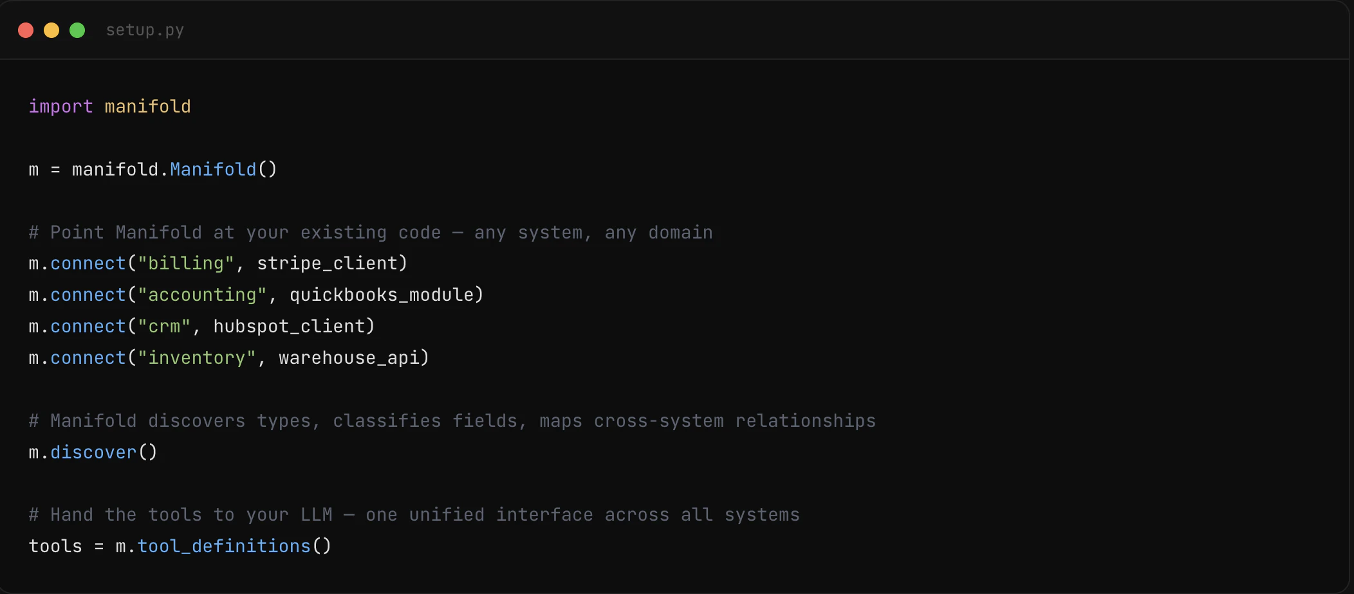Click the yellow minimize window dot
Screen dimensions: 1354x594
click(x=51, y=30)
